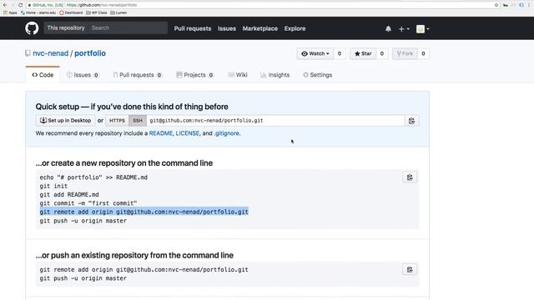Click the repository search field

pyautogui.click(x=128, y=27)
